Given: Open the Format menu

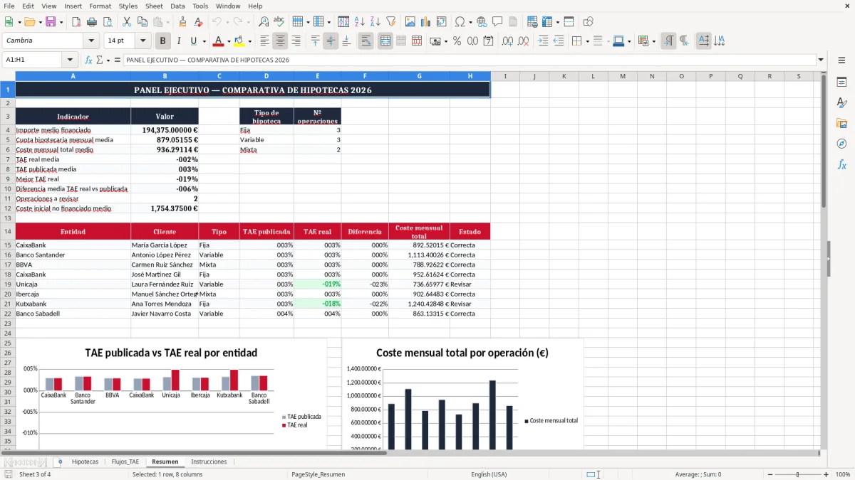Looking at the screenshot, I should pos(100,6).
